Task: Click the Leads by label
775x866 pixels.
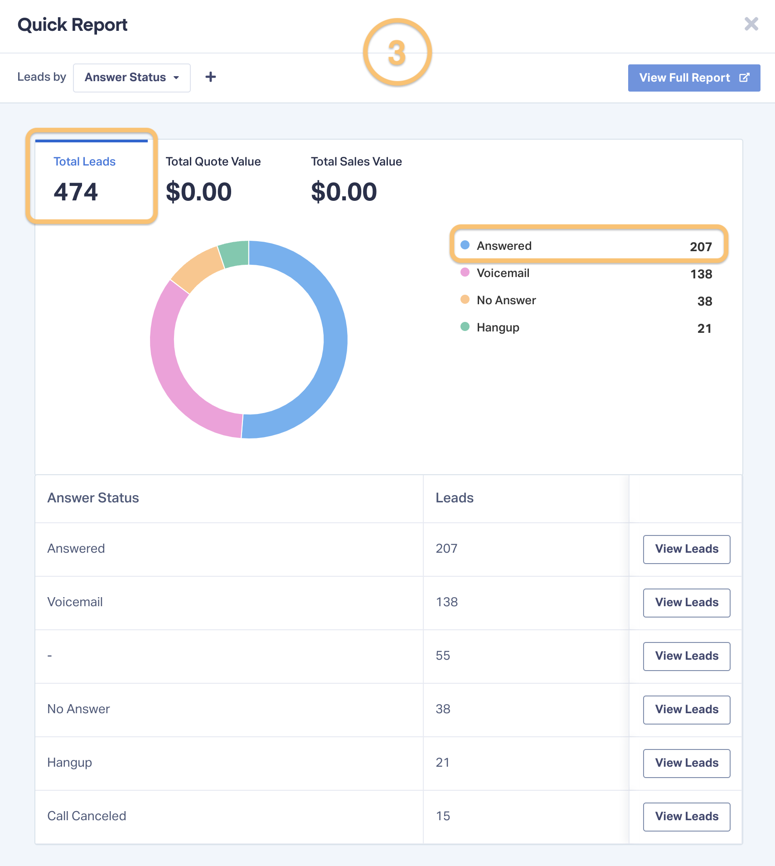Action: click(42, 77)
